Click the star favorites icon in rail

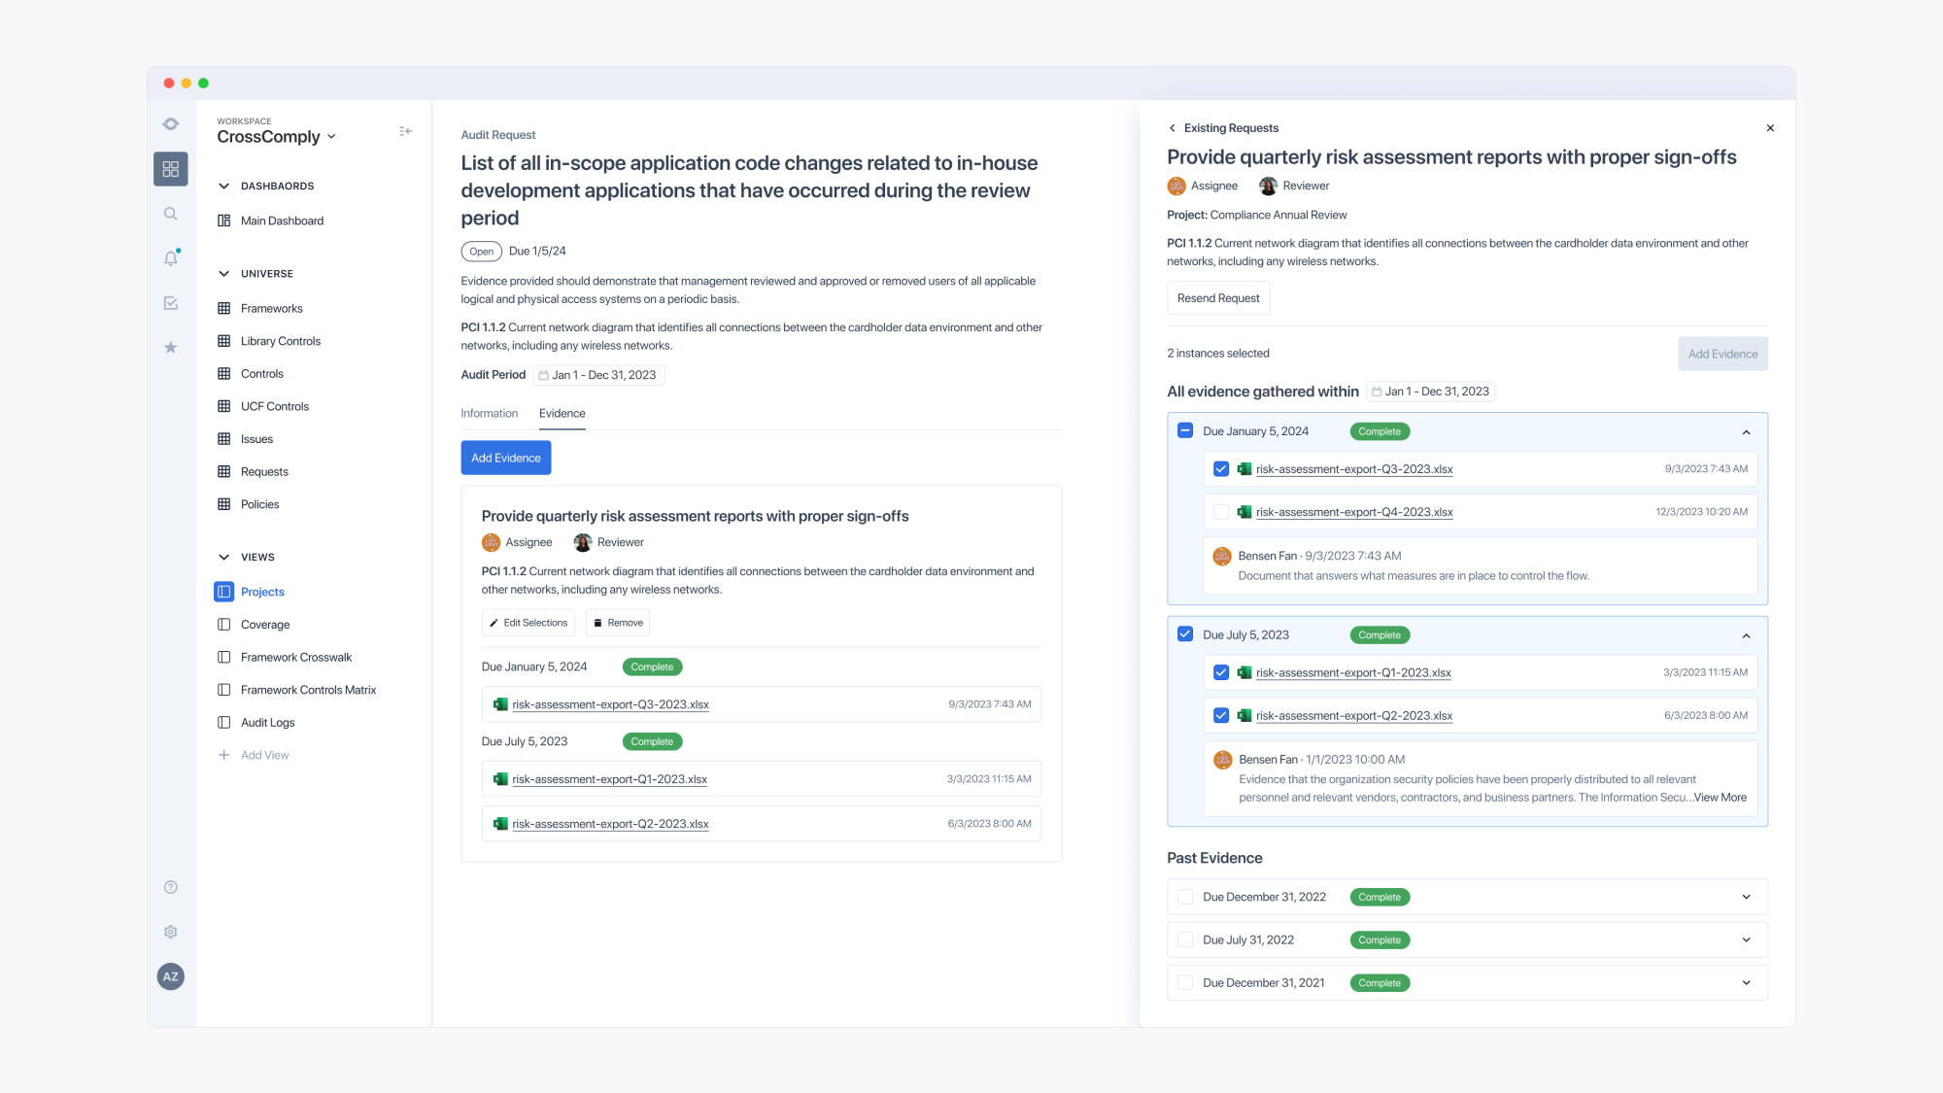171,348
